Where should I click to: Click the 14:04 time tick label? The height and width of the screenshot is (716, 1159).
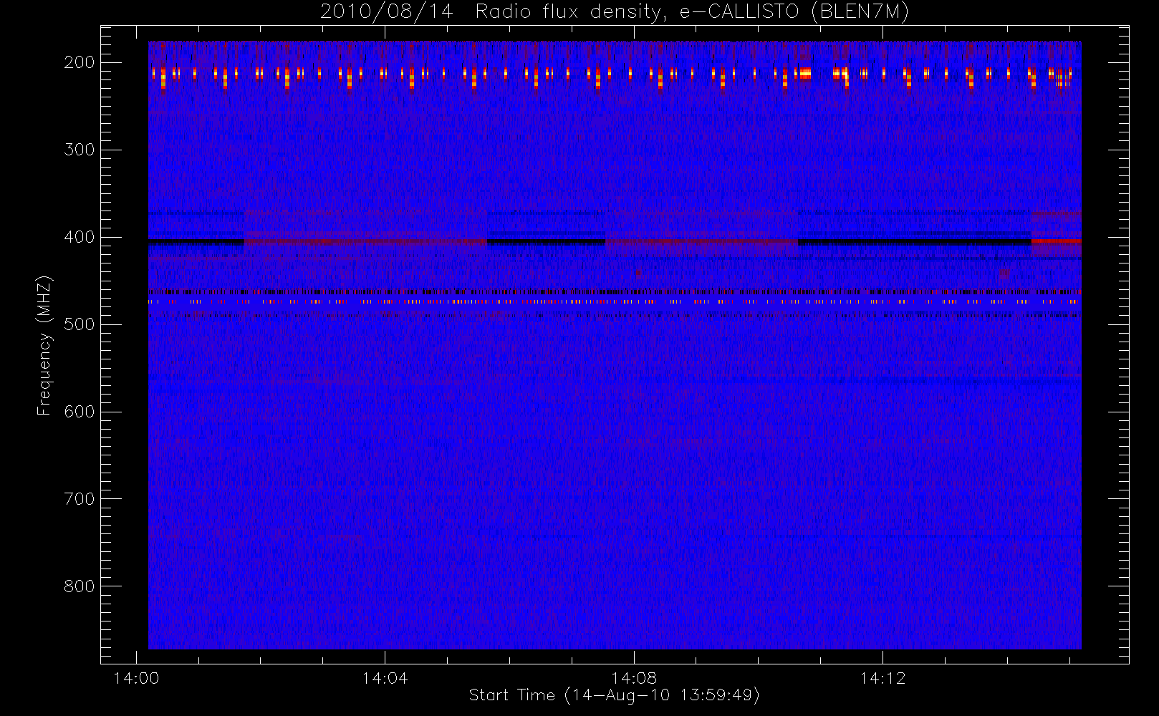385,678
